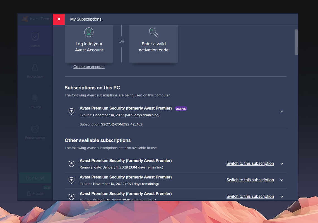Click shield icon of November 10, 2022 subscription

[71, 180]
